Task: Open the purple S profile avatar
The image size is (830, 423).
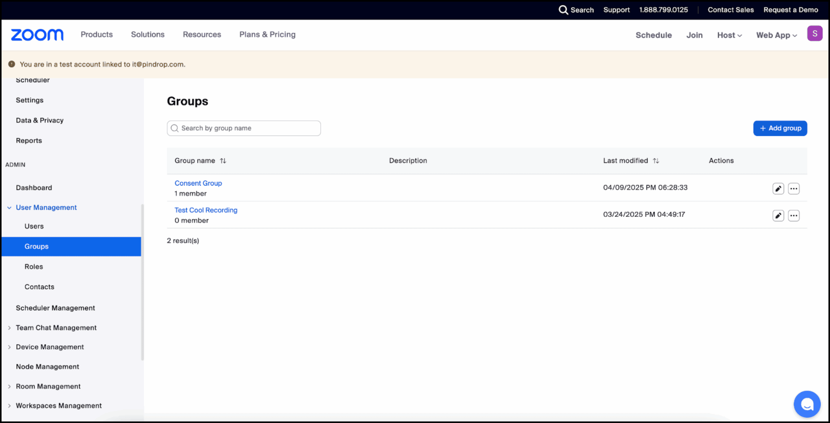Action: 814,33
